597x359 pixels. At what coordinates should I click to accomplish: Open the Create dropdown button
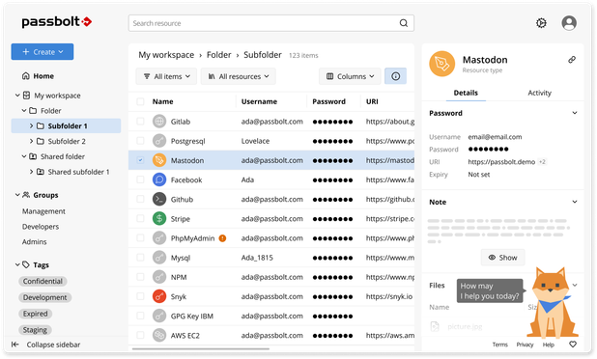(x=43, y=52)
